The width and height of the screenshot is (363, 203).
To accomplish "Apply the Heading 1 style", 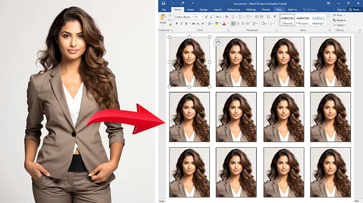I will (x=318, y=20).
